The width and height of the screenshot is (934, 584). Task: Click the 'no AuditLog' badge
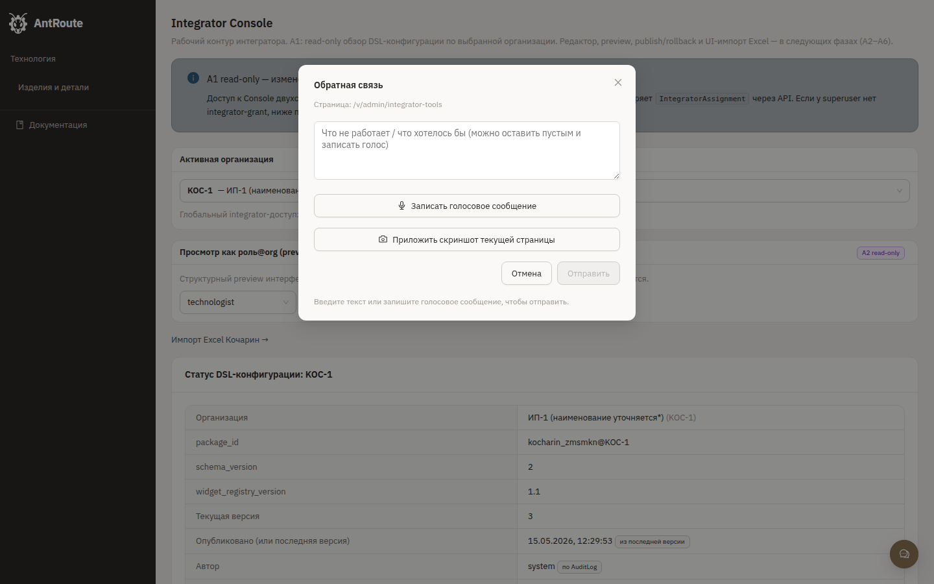click(x=579, y=567)
